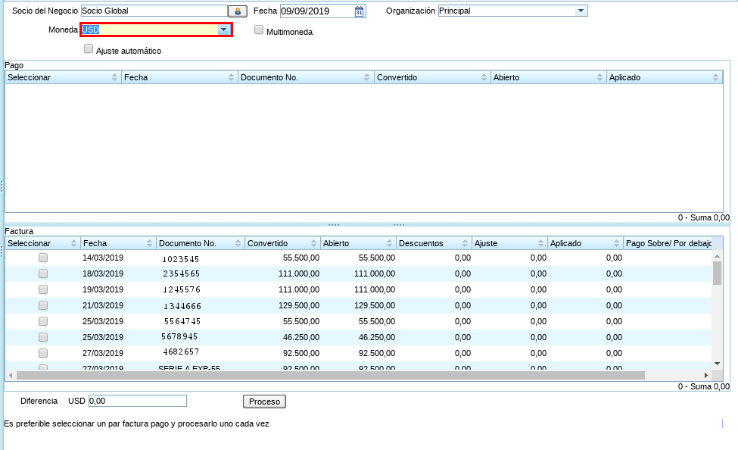Click sort arrows on Pago Seleccionar column

point(115,78)
